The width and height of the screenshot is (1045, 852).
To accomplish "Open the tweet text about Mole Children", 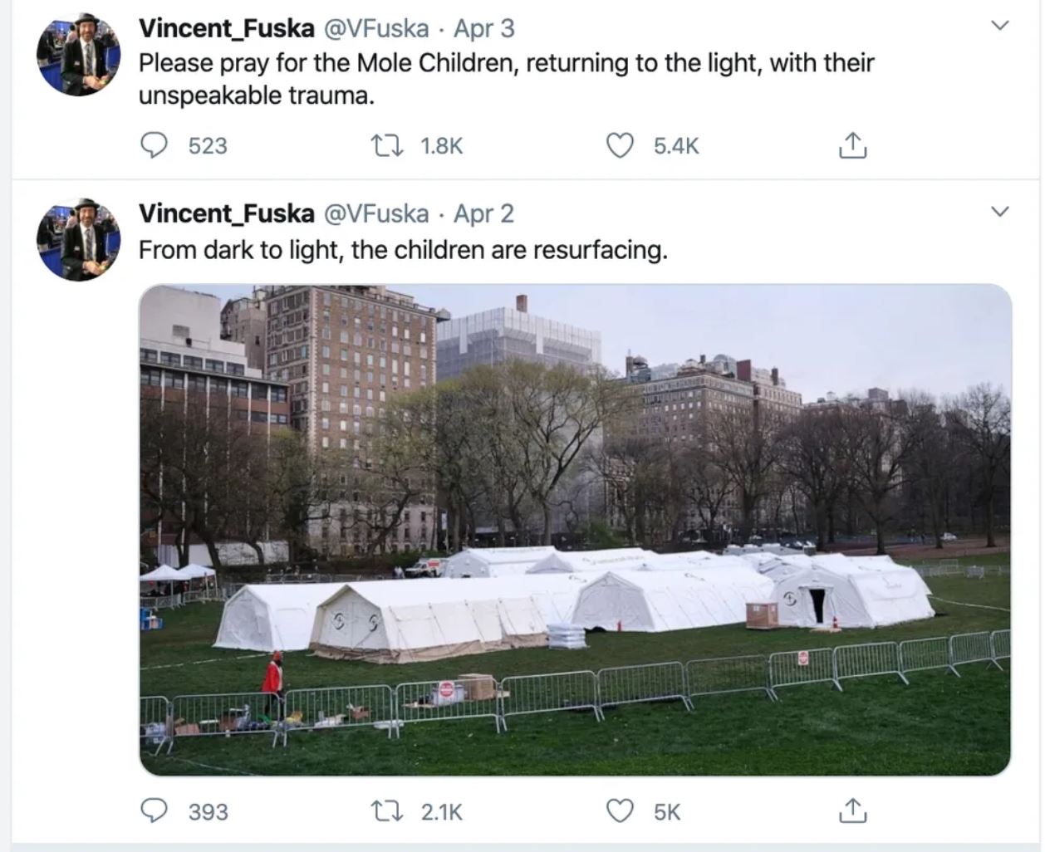I will (x=506, y=79).
